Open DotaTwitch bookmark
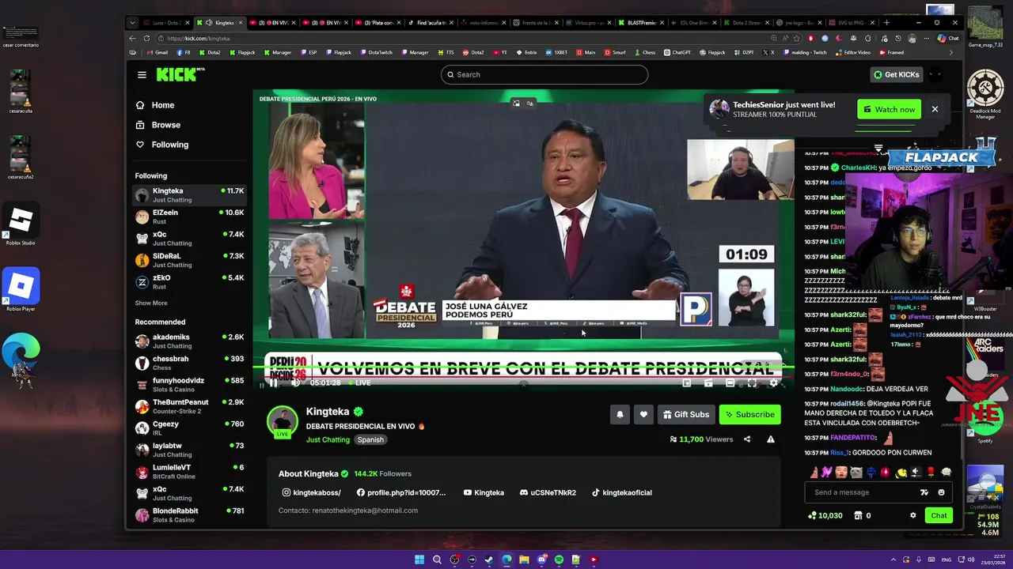Viewport: 1013px width, 569px height. pyautogui.click(x=376, y=52)
